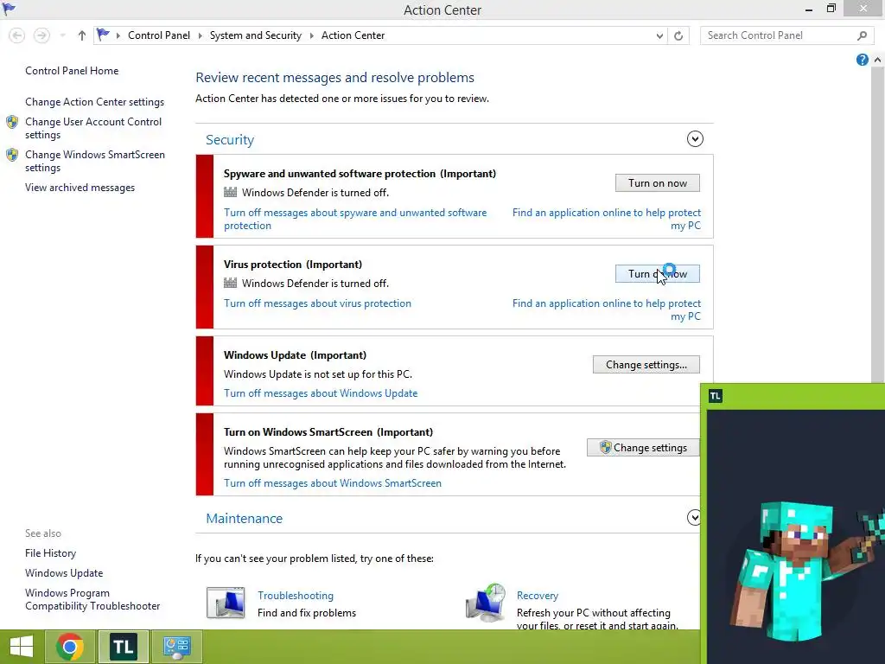Click the Forward navigation arrow
Screen dimensions: 885x664
pyautogui.click(x=41, y=35)
